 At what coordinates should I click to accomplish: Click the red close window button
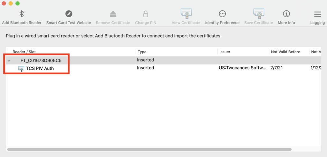click(x=4, y=3)
